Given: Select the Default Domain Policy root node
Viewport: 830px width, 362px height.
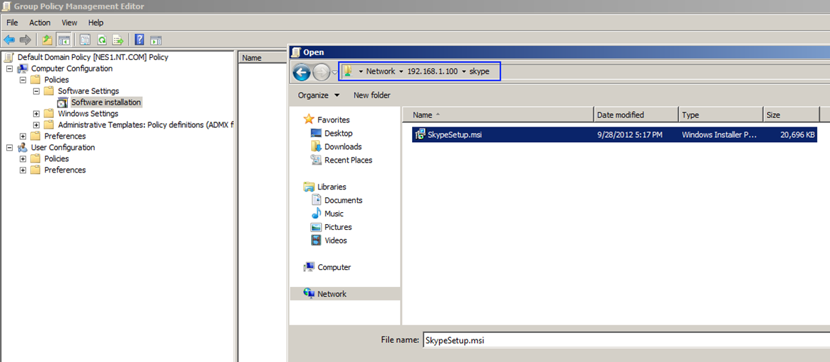Looking at the screenshot, I should (93, 57).
